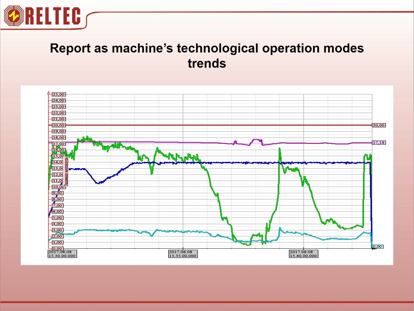
Task: Select the 0,00 value tag at right edge
Action: point(377,247)
